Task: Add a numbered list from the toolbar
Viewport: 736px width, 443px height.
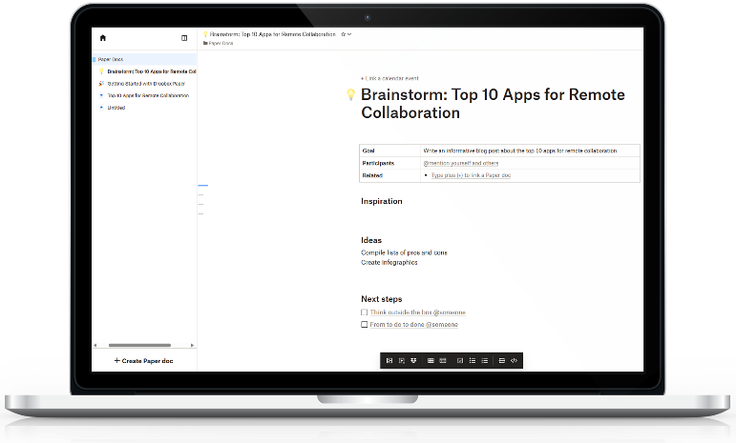Action: 485,361
